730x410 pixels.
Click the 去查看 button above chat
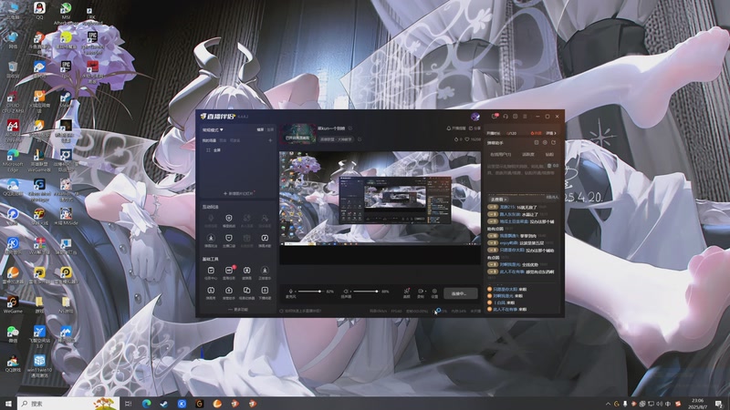[497, 199]
